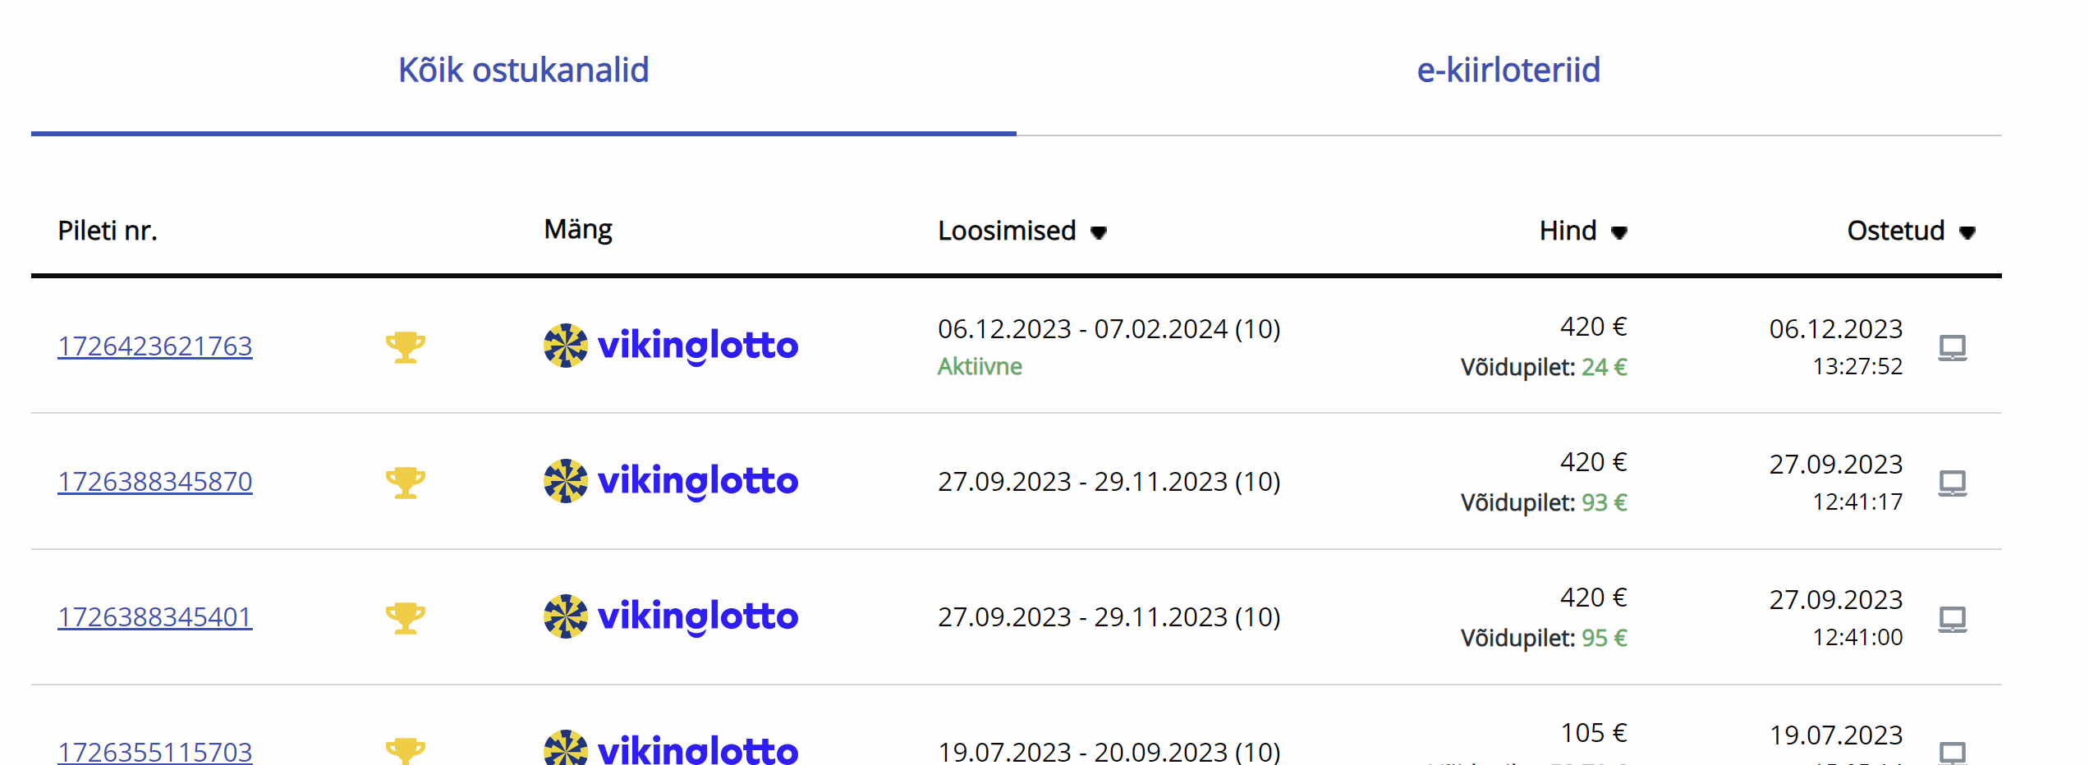2089x765 pixels.
Task: Open ticket number 1726423621763
Action: pos(155,346)
